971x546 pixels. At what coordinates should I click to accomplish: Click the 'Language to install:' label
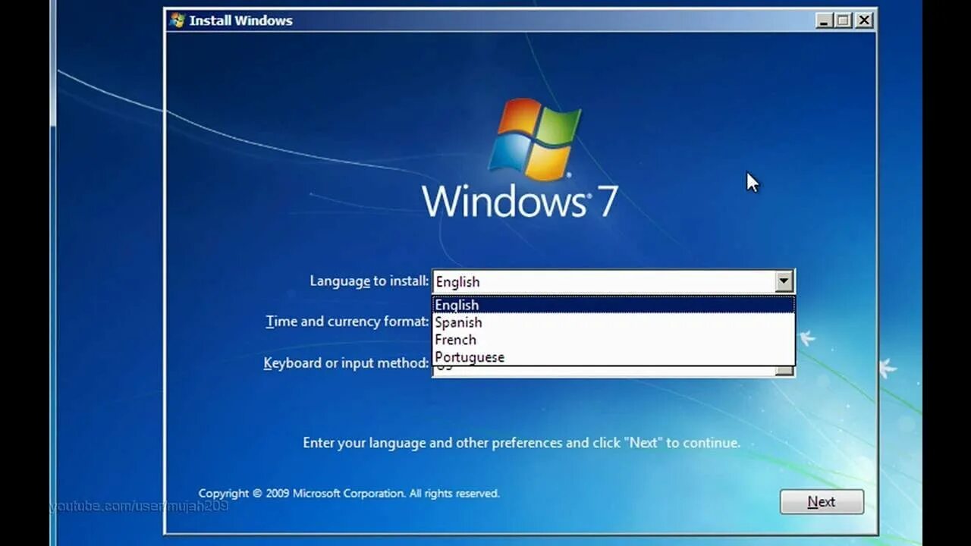369,281
